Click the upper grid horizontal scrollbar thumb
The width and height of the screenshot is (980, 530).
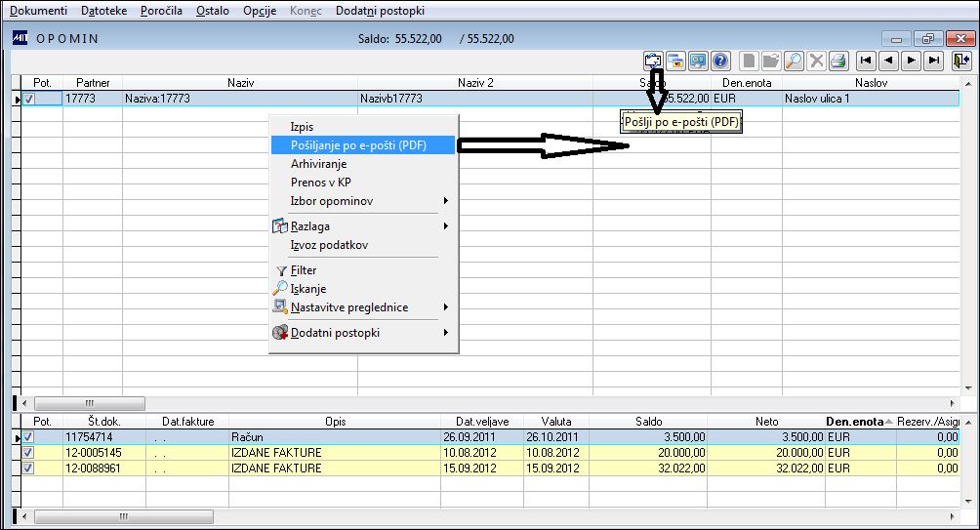click(x=90, y=403)
